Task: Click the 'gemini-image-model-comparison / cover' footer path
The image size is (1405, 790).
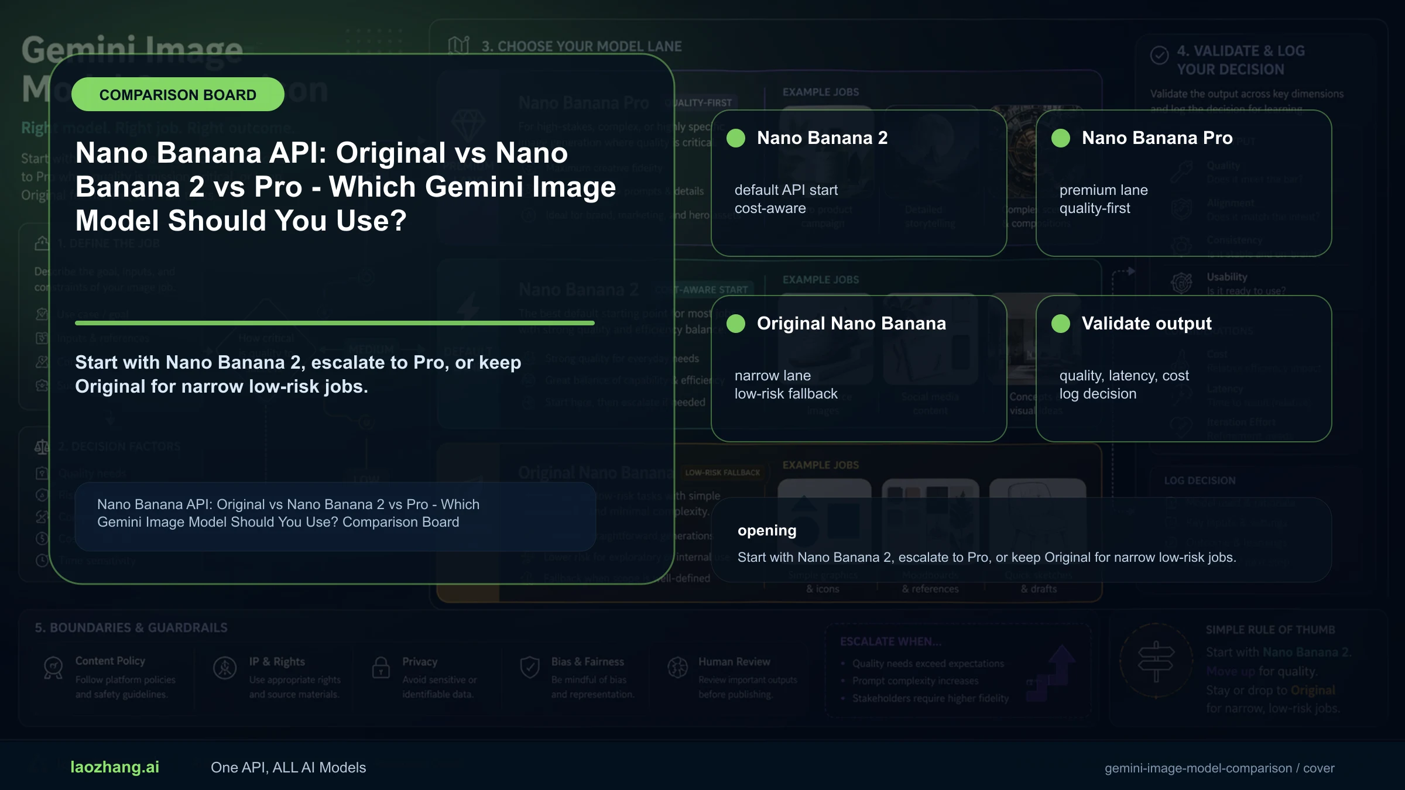Action: coord(1219,768)
